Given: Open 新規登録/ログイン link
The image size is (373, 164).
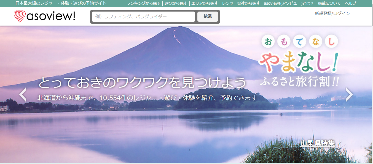Looking at the screenshot, I should pyautogui.click(x=332, y=13).
